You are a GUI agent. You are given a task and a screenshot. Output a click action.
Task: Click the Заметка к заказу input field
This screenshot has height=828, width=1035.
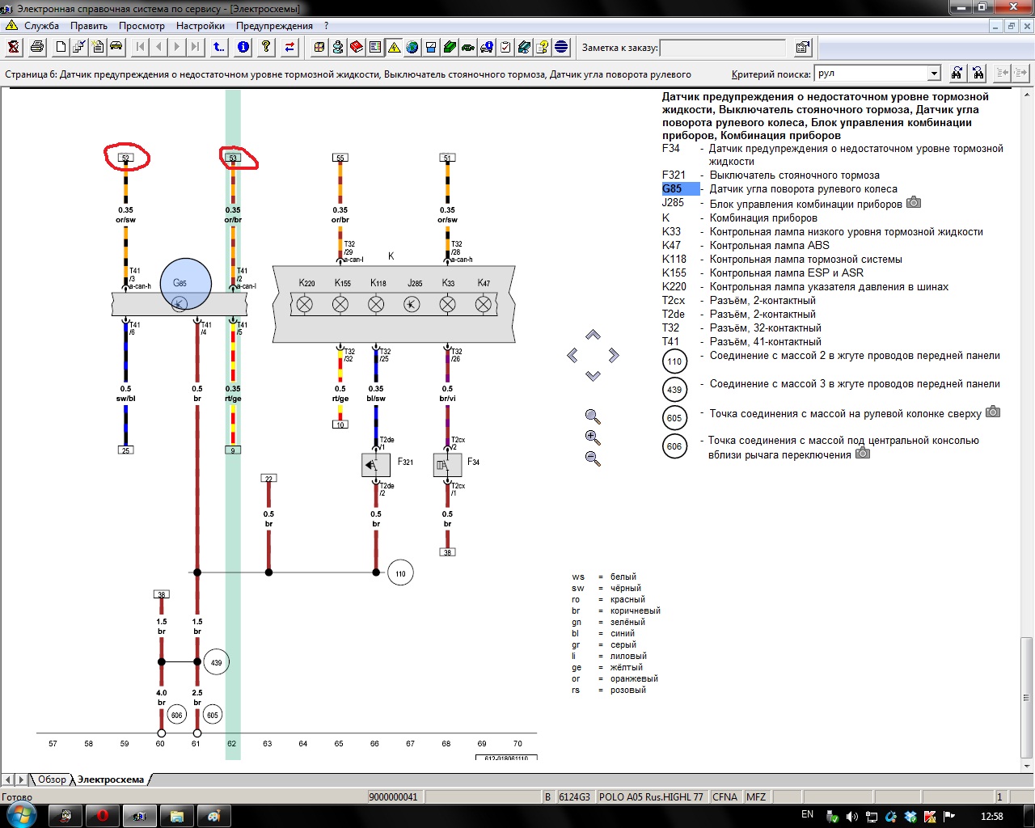[x=723, y=48]
